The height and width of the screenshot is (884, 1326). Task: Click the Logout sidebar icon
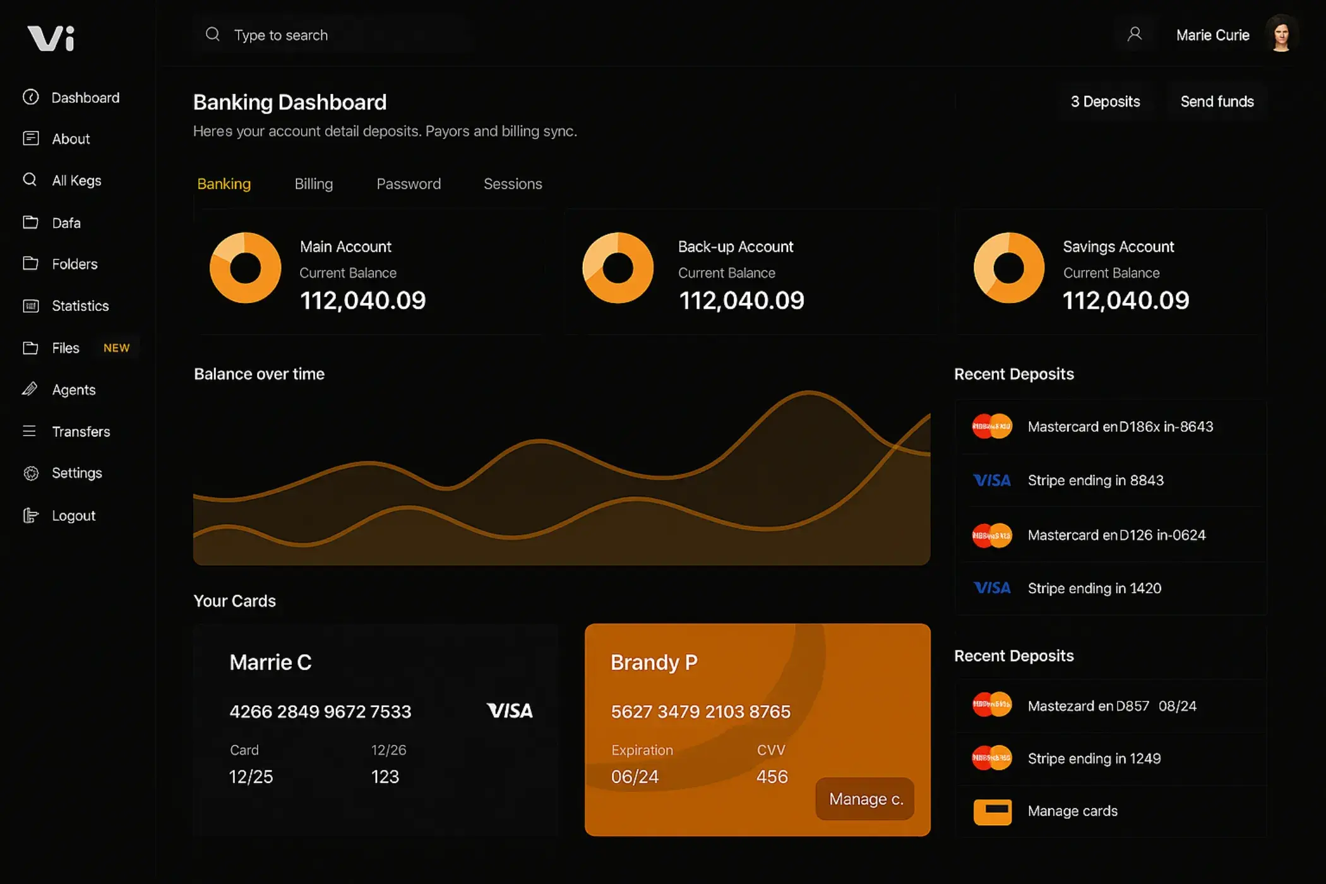[30, 515]
